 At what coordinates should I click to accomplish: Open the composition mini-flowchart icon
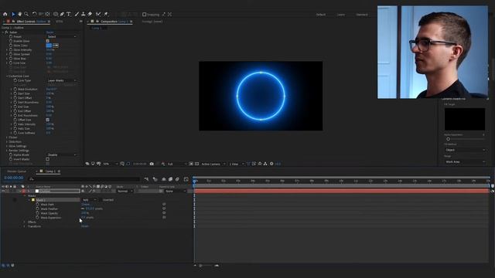coord(146,179)
